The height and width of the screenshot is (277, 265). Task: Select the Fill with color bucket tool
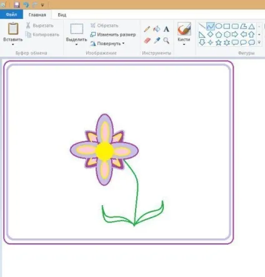point(157,29)
